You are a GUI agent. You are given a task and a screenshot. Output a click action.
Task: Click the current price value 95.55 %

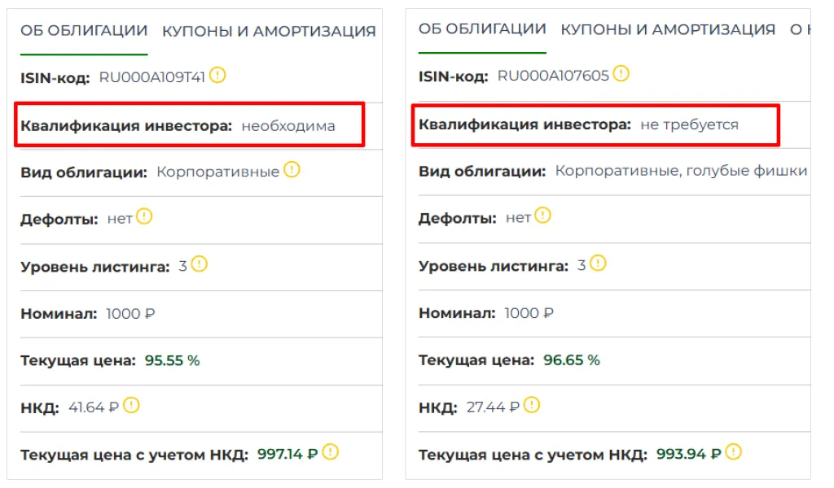coord(172,360)
